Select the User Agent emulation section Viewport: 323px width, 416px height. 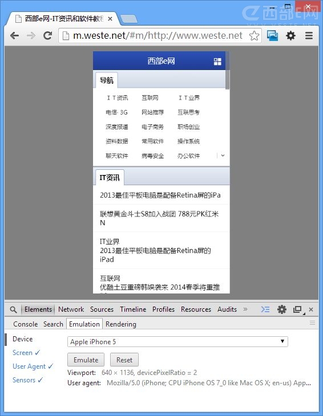pyautogui.click(x=33, y=366)
